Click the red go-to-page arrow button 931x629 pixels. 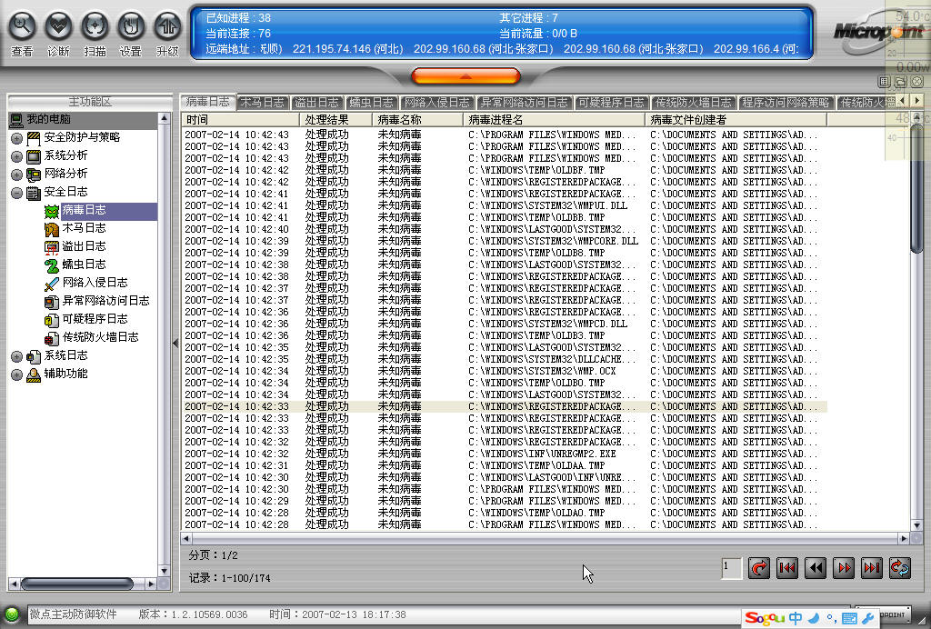point(759,568)
